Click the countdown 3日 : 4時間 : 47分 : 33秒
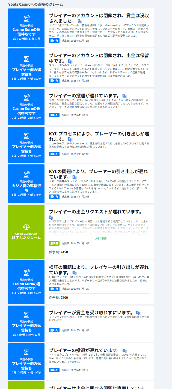This screenshot has height=389, width=172. coord(26,335)
